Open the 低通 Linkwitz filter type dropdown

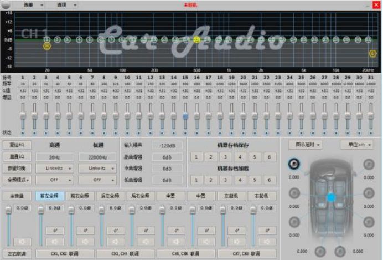pos(97,169)
